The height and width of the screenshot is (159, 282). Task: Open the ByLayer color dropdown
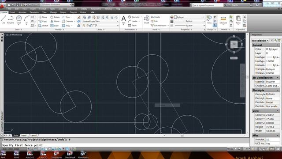(x=189, y=17)
